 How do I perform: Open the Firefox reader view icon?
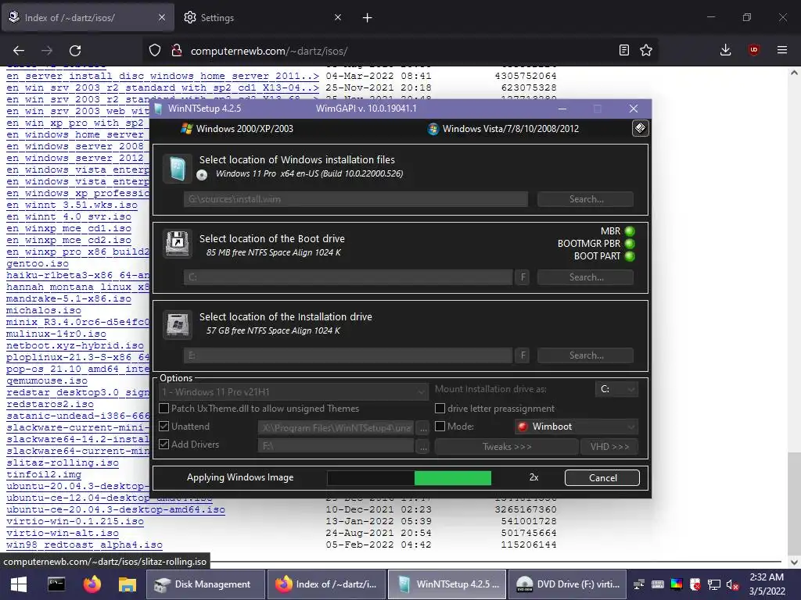(x=623, y=51)
